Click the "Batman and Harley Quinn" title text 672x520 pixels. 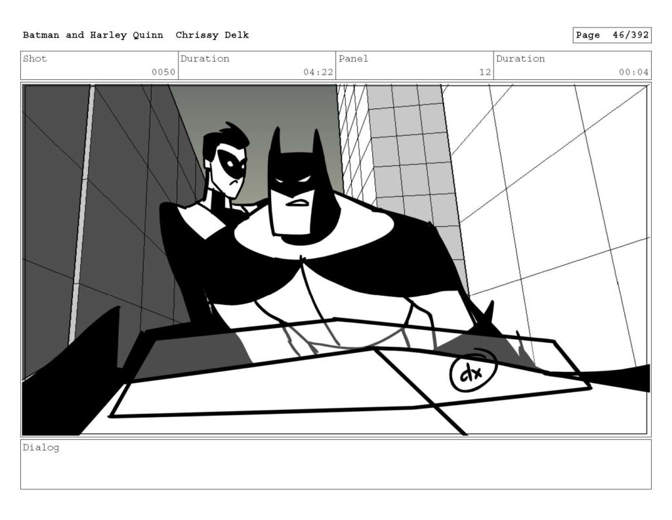point(93,35)
